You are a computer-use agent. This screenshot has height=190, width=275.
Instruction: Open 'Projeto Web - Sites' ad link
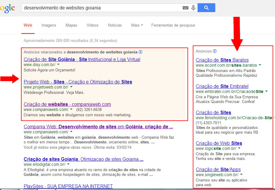point(78,82)
